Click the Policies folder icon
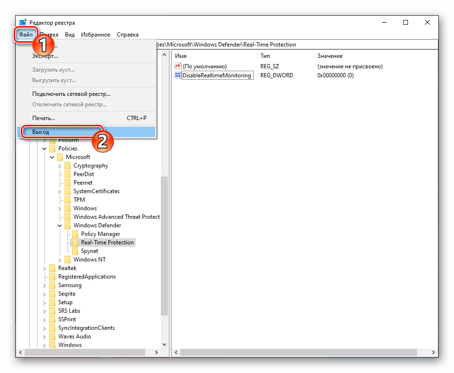The image size is (454, 373). (52, 149)
